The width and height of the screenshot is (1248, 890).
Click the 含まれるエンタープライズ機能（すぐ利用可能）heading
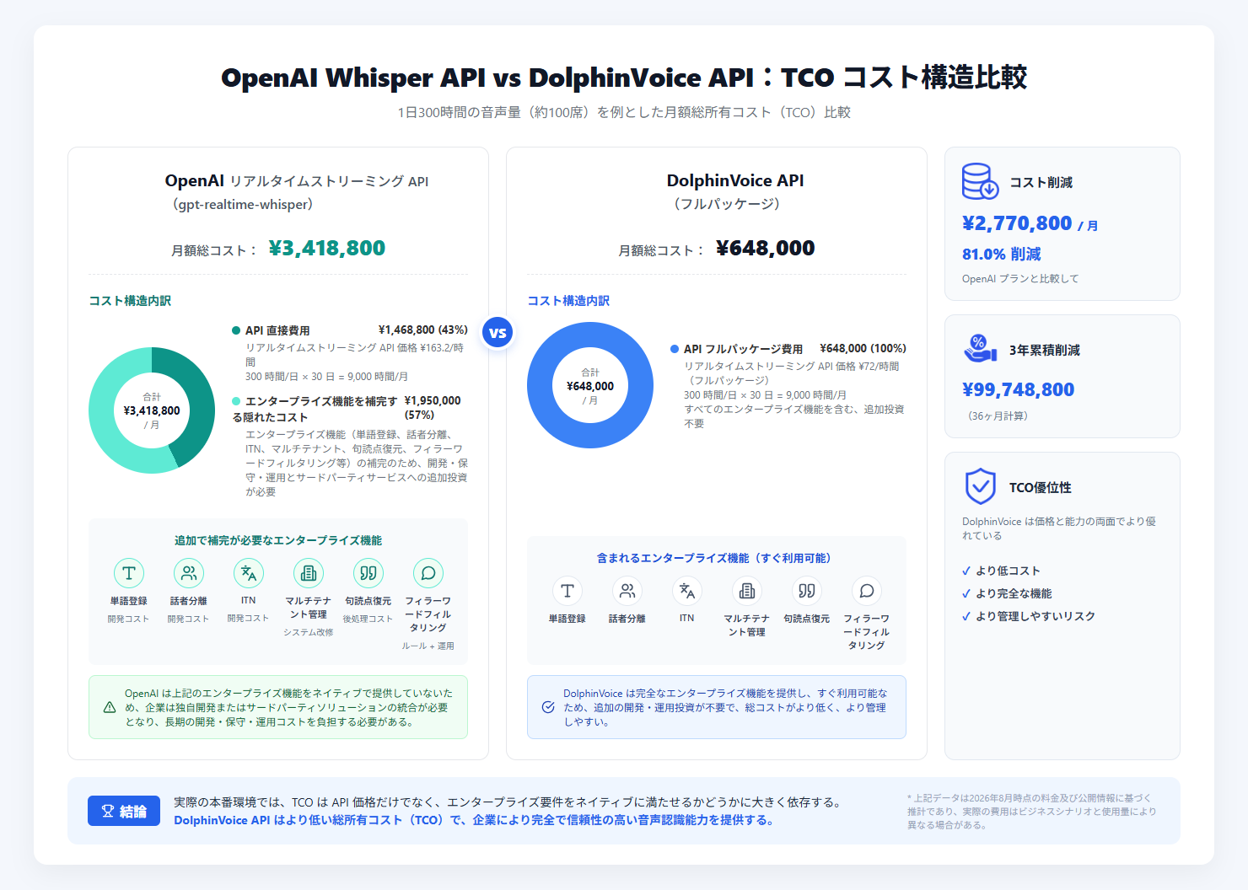click(x=717, y=558)
